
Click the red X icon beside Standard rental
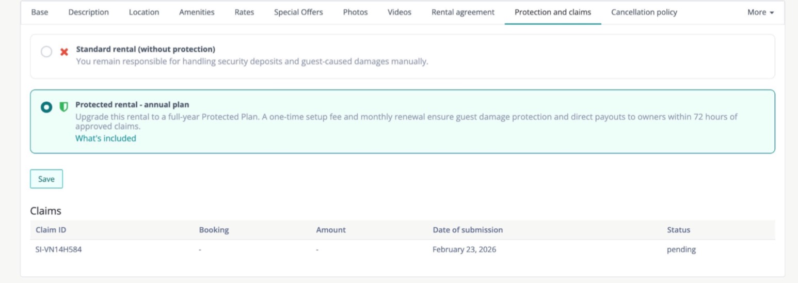[64, 52]
